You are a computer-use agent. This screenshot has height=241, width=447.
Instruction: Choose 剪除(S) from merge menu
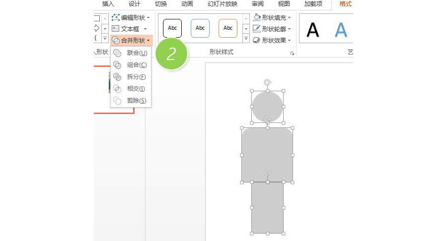(x=131, y=101)
